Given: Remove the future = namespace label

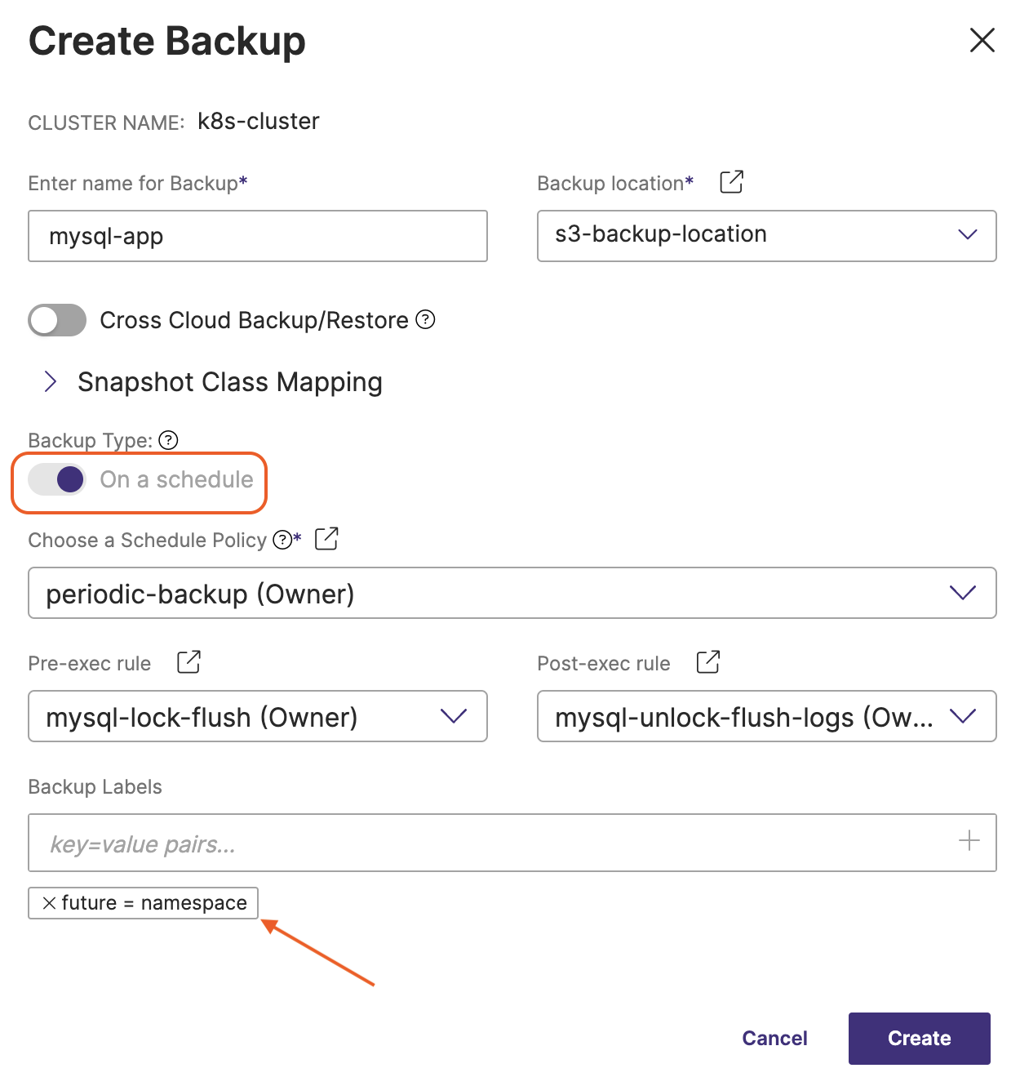Looking at the screenshot, I should [x=49, y=903].
